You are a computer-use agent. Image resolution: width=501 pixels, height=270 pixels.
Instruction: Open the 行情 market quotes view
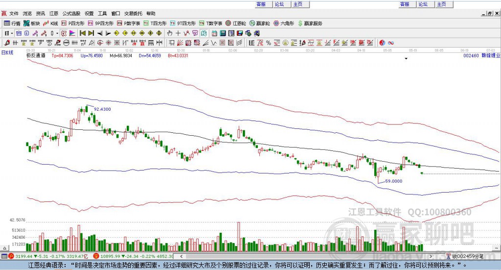[12, 24]
